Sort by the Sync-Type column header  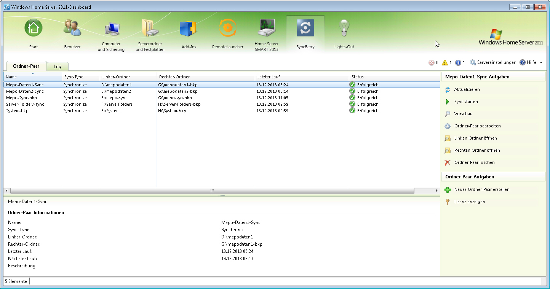pyautogui.click(x=81, y=77)
